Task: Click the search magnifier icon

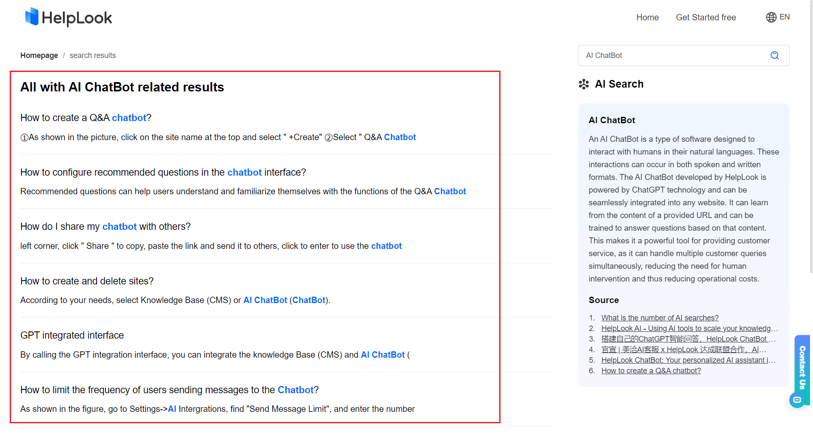Action: point(774,55)
